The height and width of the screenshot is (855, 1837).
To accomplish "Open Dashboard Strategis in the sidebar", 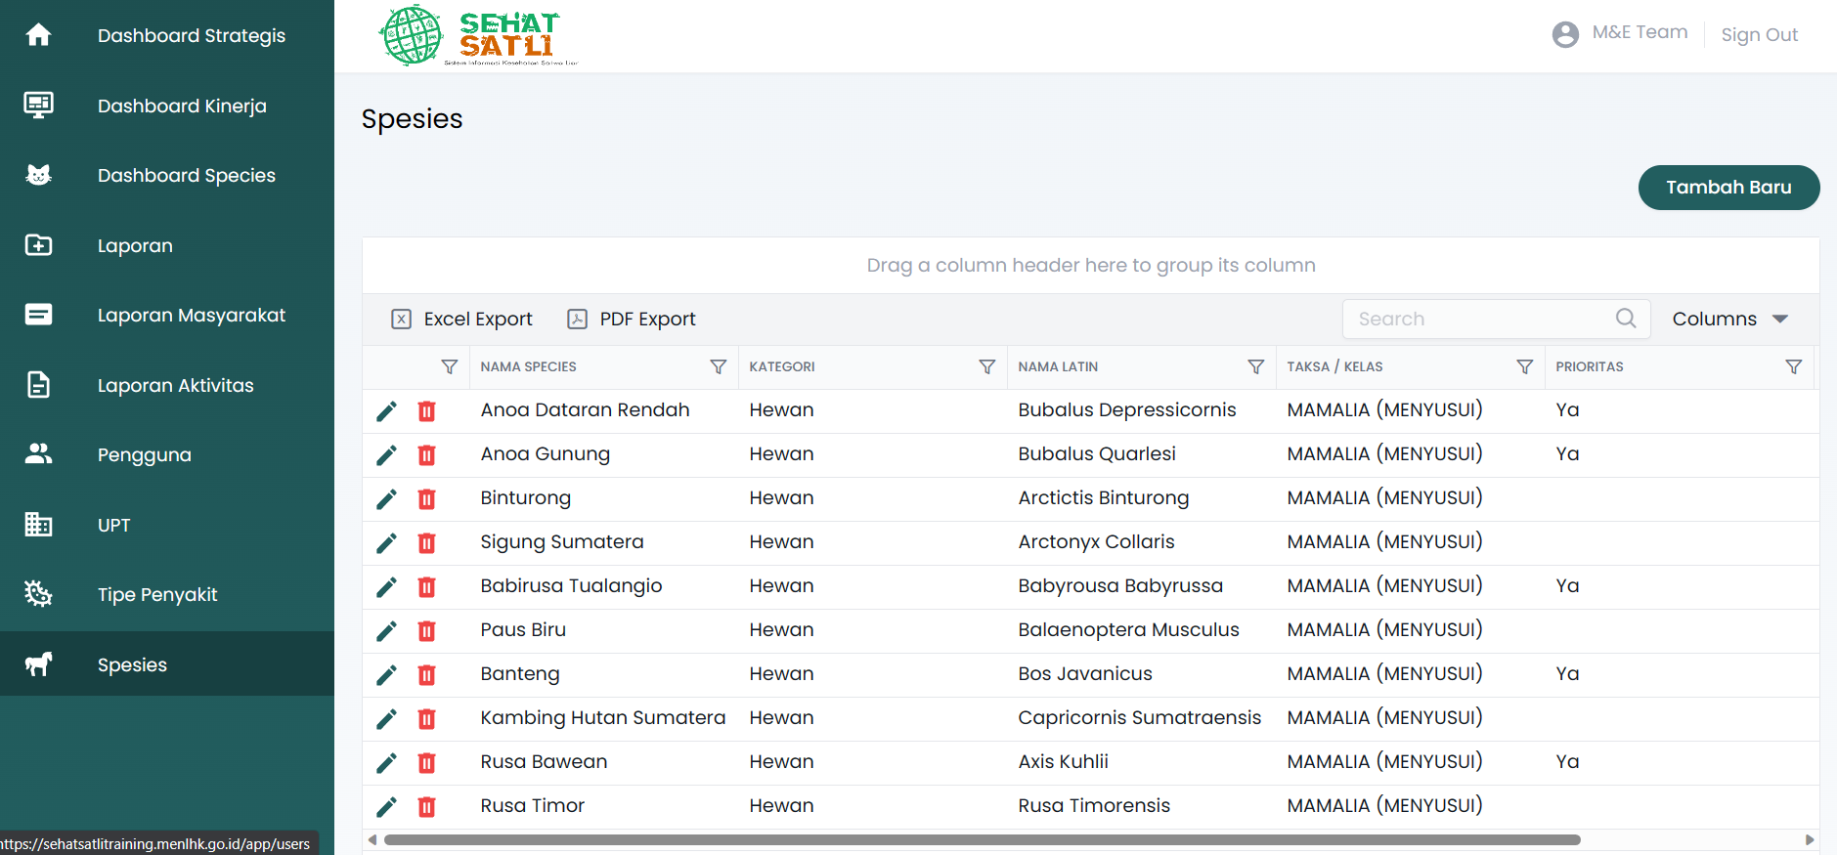I will [x=192, y=35].
